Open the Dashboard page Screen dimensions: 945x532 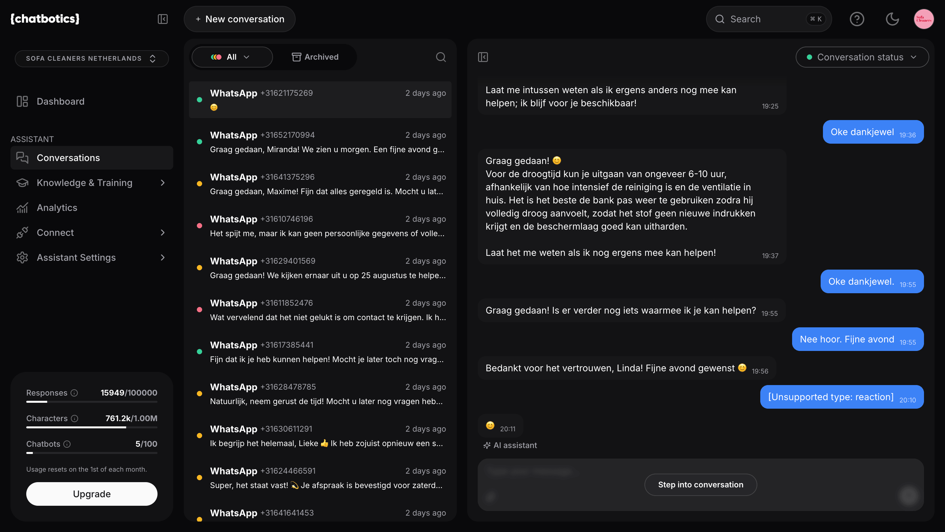(x=60, y=102)
